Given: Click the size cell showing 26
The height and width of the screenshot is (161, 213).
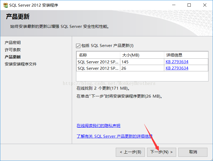Looking at the screenshot, I should [142, 68].
